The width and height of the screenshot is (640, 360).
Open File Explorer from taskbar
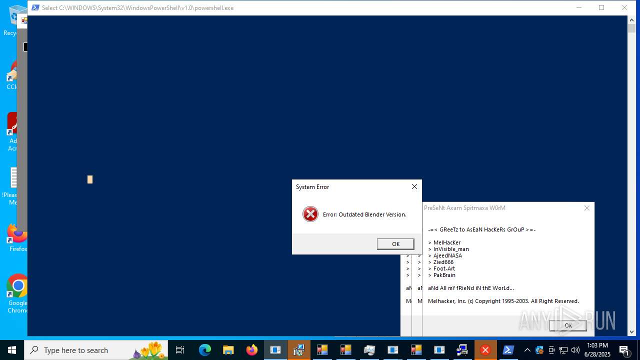(x=228, y=350)
